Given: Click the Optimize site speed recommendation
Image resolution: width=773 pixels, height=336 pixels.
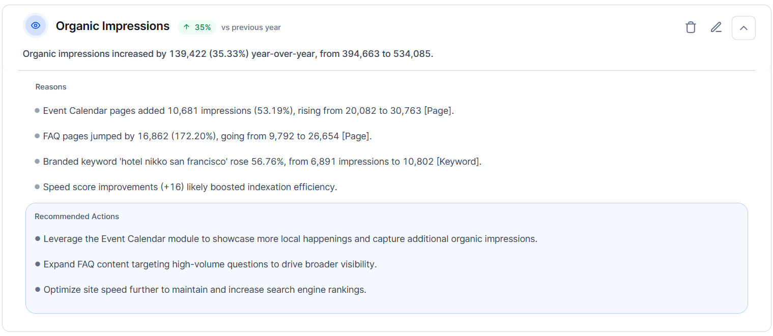Looking at the screenshot, I should 205,290.
